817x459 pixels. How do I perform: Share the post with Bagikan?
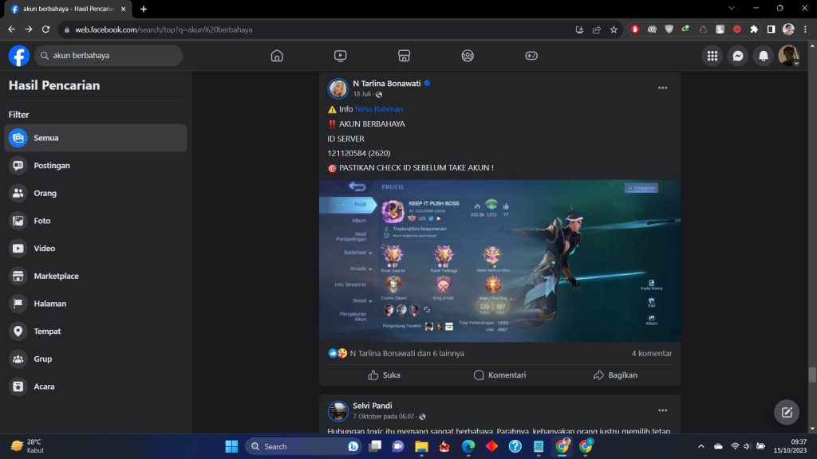(x=615, y=375)
